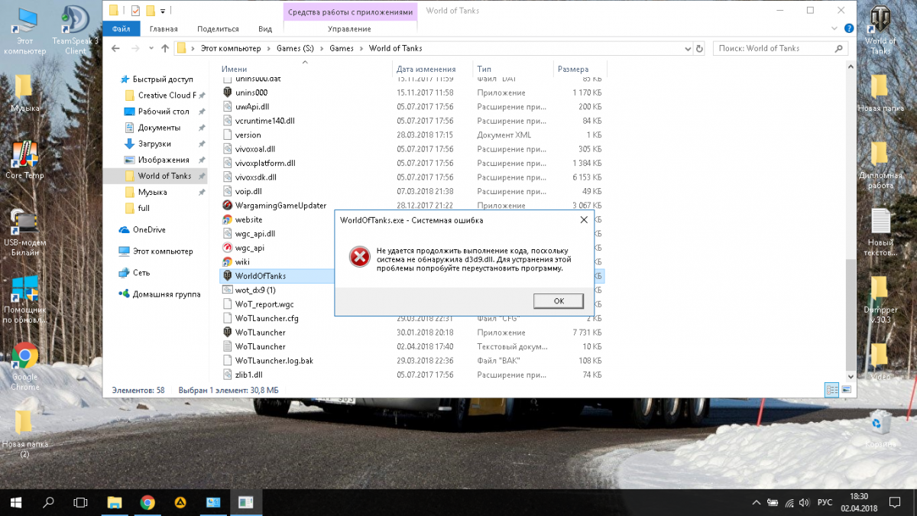The image size is (917, 516).
Task: Open the Google Chrome desktop icon
Action: tap(25, 357)
